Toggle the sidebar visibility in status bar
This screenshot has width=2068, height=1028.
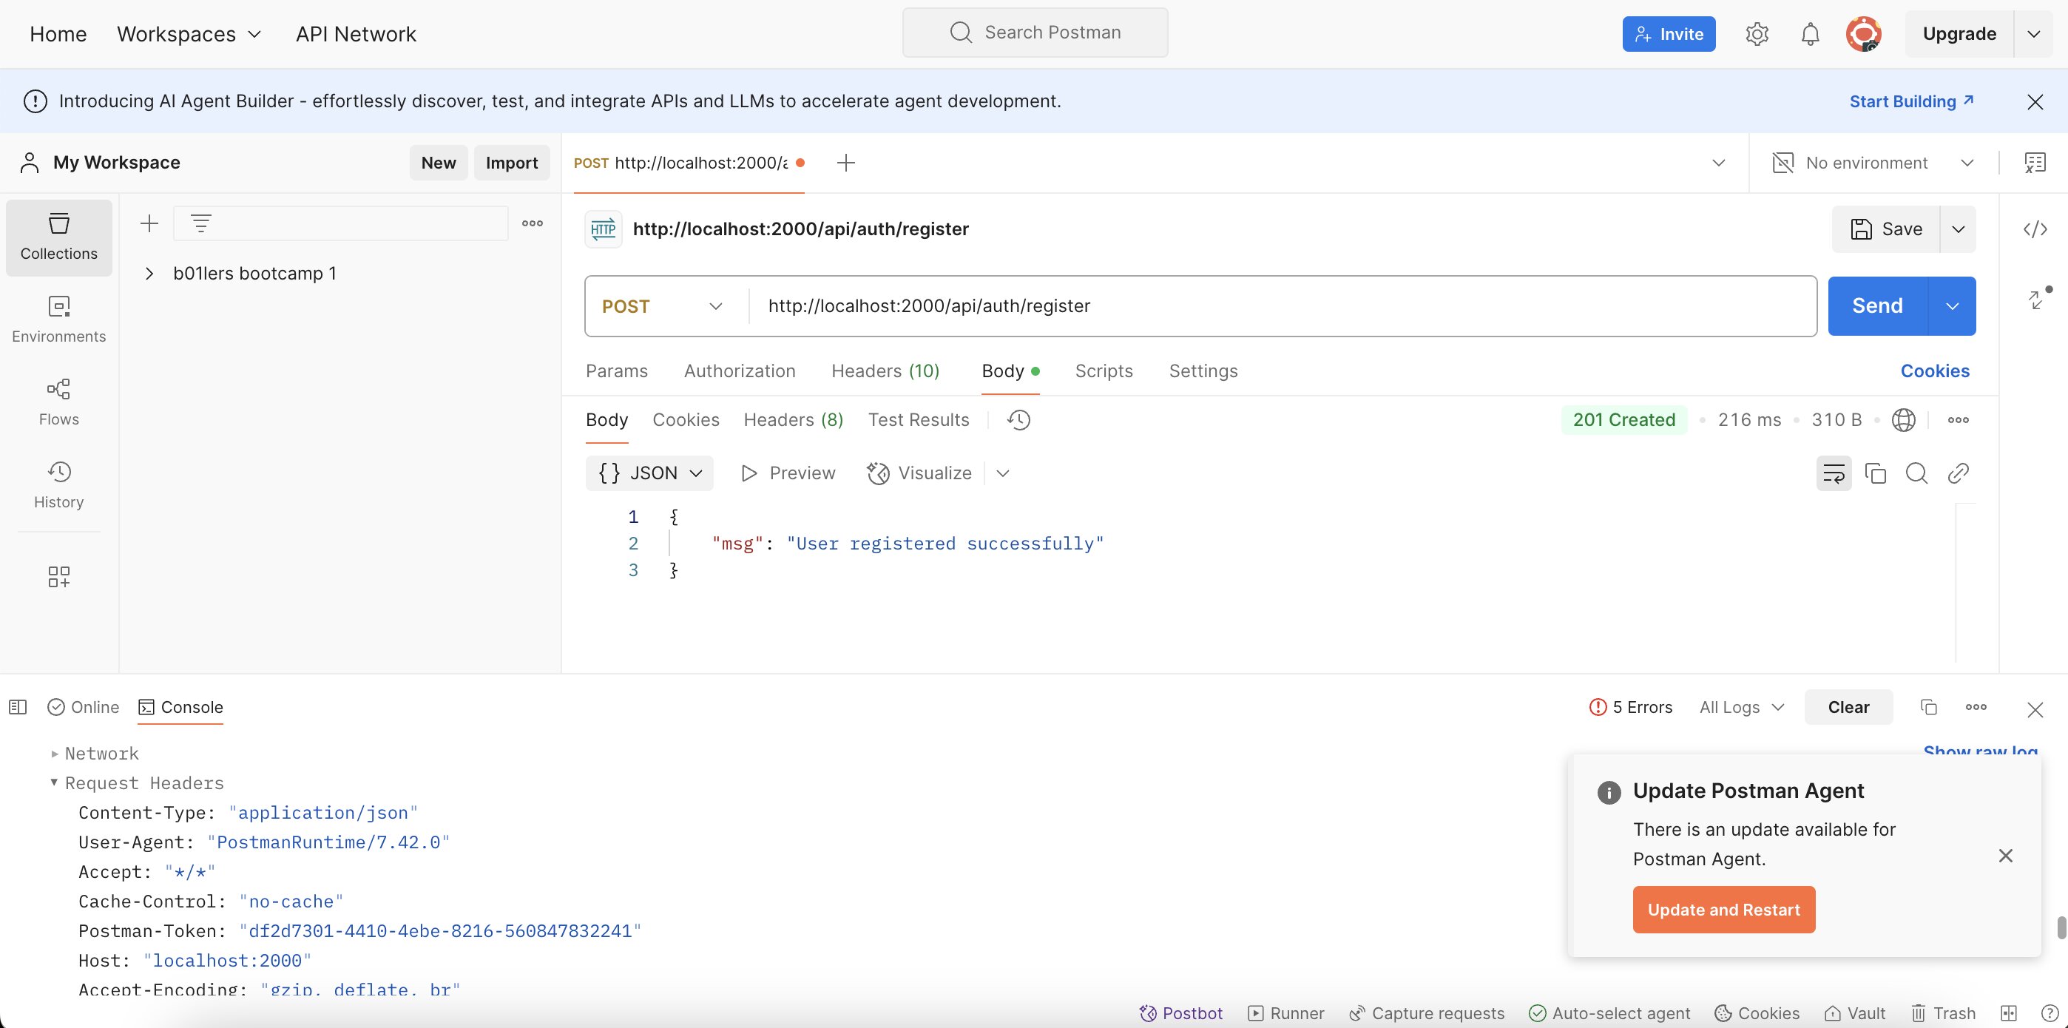click(18, 707)
